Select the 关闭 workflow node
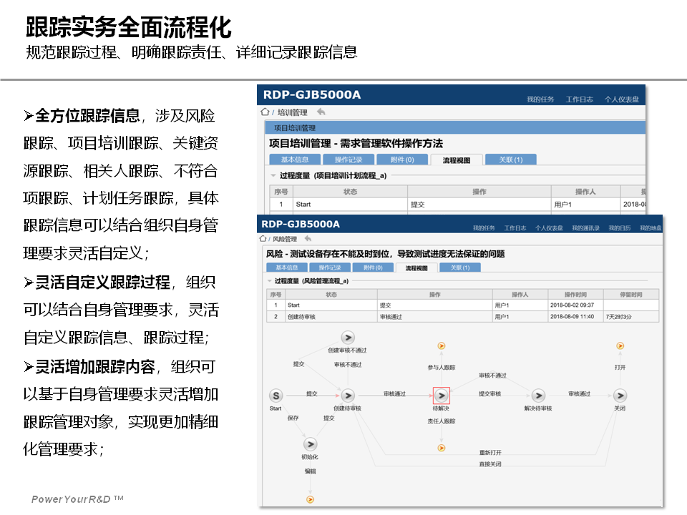 [x=620, y=396]
